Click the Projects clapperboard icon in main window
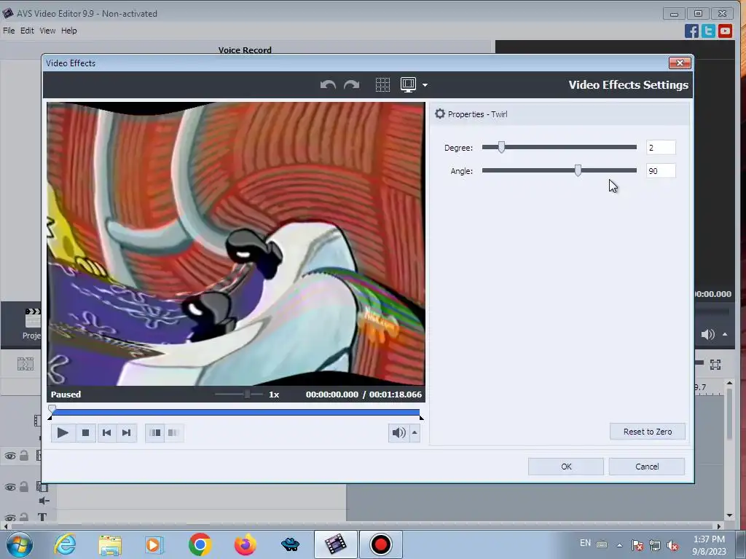Viewport: 746px width, 559px height. point(32,317)
